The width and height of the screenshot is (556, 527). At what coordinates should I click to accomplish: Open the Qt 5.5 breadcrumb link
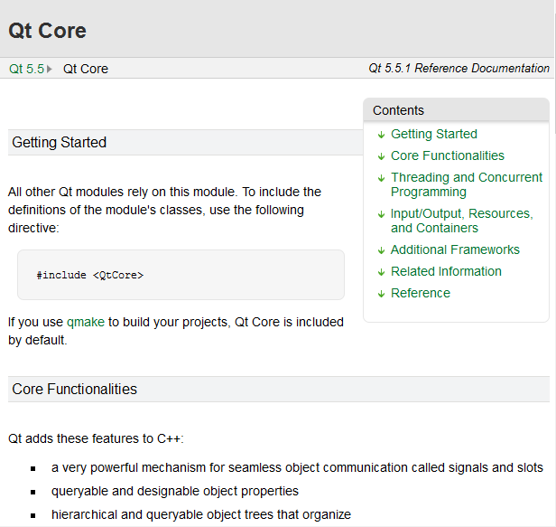[x=26, y=69]
